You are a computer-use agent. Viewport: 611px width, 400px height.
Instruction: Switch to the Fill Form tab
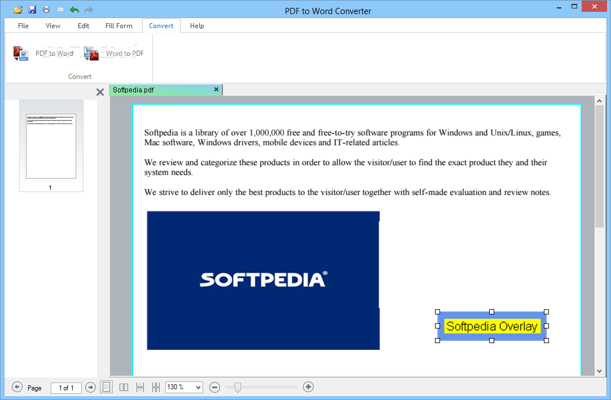[119, 26]
